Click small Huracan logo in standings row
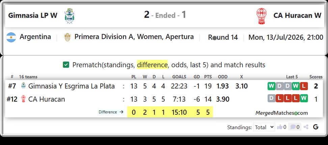Viewport: 328px width, 145px height. 24,99
